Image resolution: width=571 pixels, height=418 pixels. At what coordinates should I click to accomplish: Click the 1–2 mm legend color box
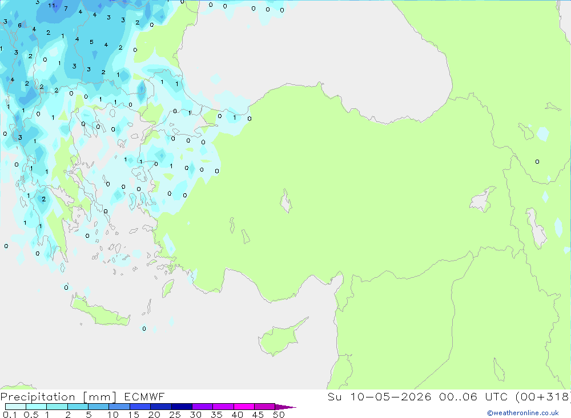coord(57,407)
